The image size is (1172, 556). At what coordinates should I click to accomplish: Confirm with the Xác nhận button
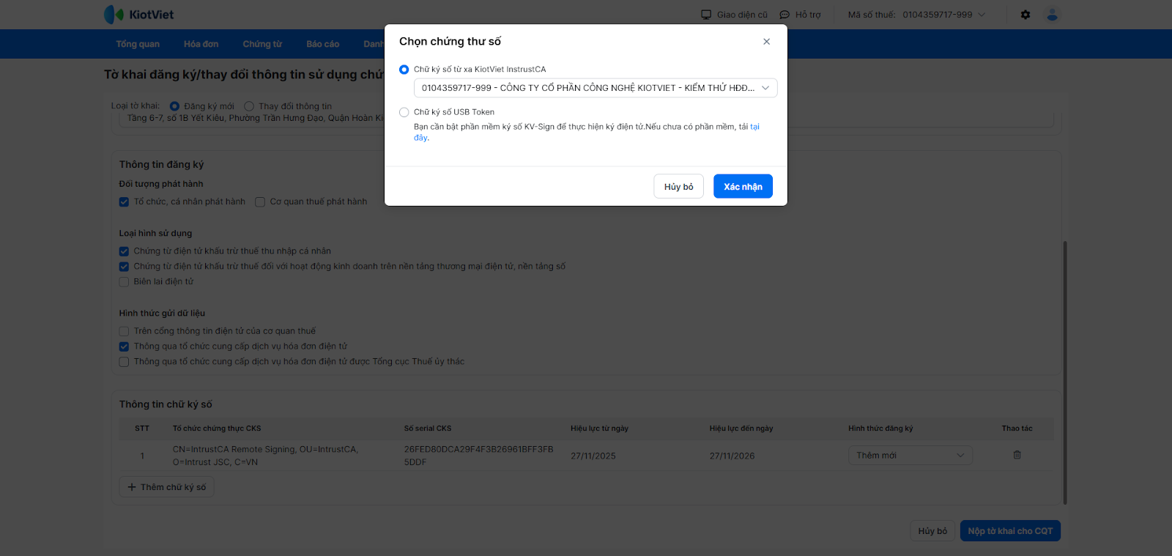(743, 187)
